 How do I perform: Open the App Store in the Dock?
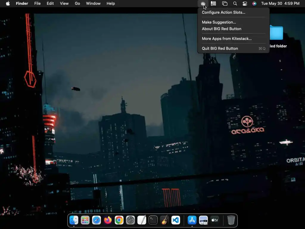click(192, 220)
